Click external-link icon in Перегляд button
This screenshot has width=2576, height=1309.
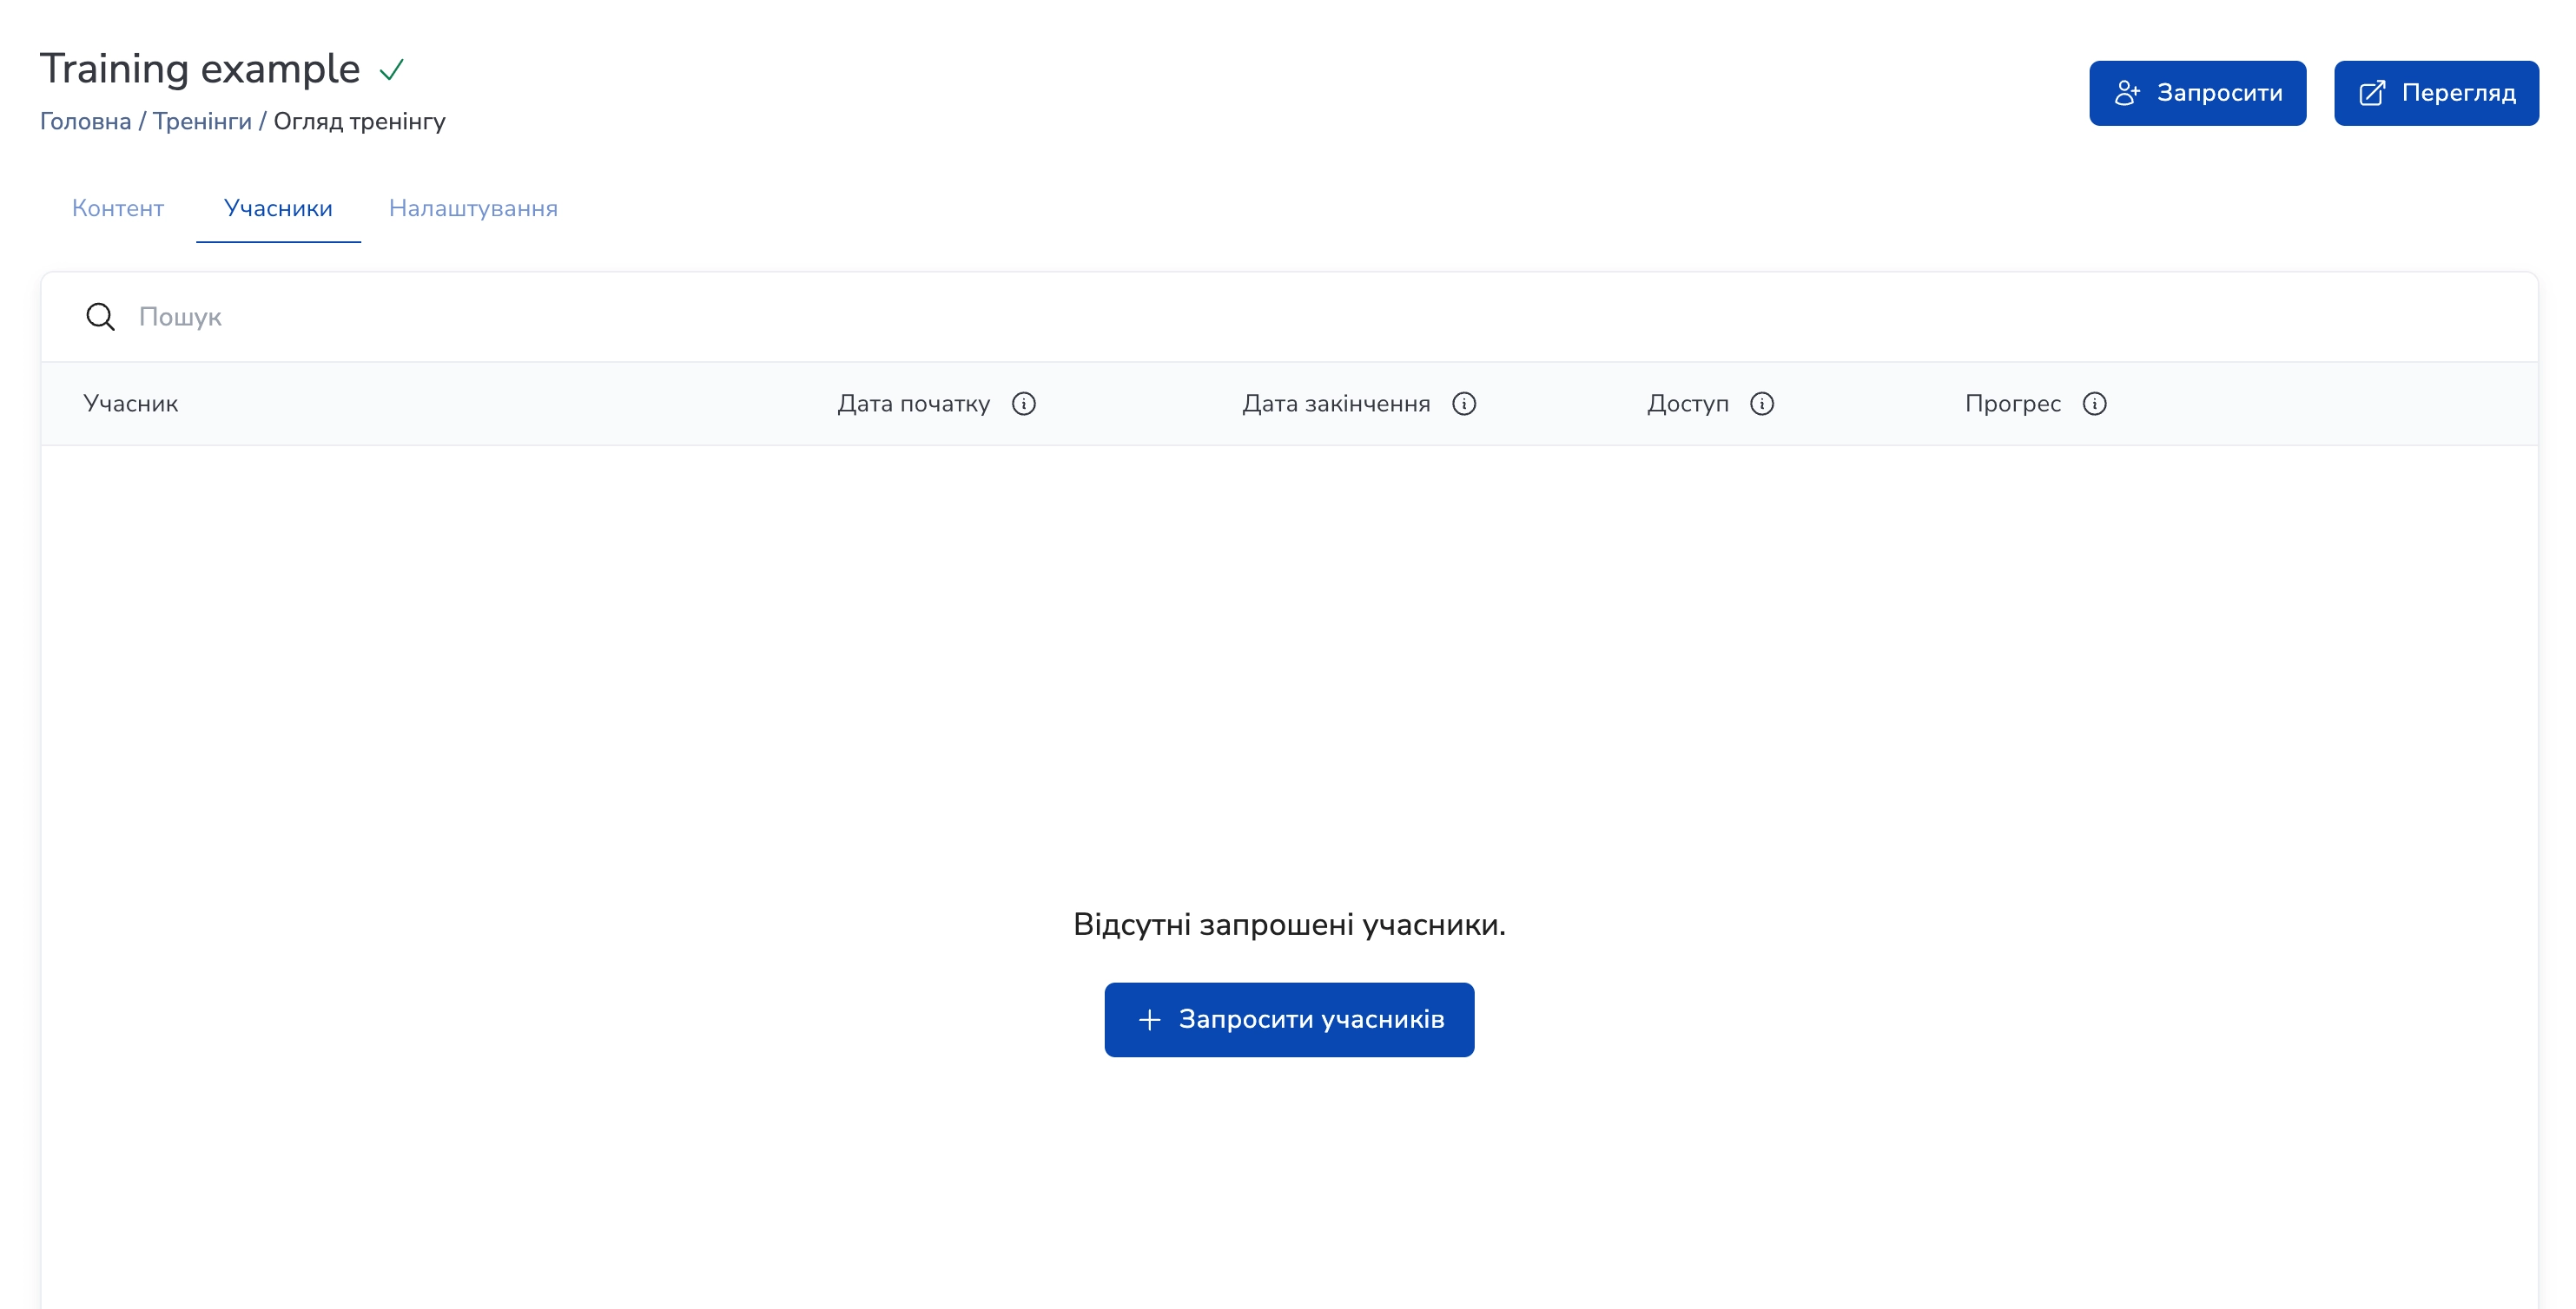(x=2372, y=93)
